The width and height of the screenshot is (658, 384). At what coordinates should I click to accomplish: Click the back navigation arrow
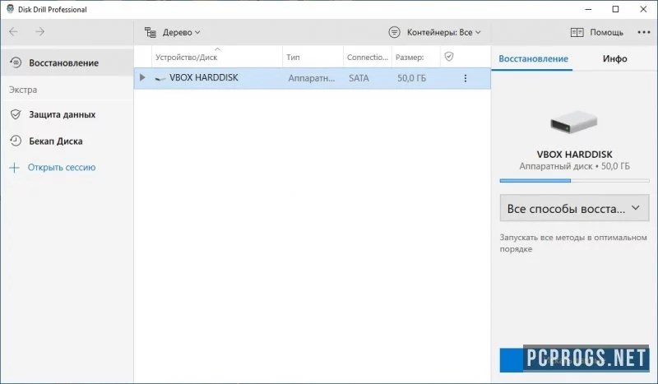pyautogui.click(x=13, y=32)
